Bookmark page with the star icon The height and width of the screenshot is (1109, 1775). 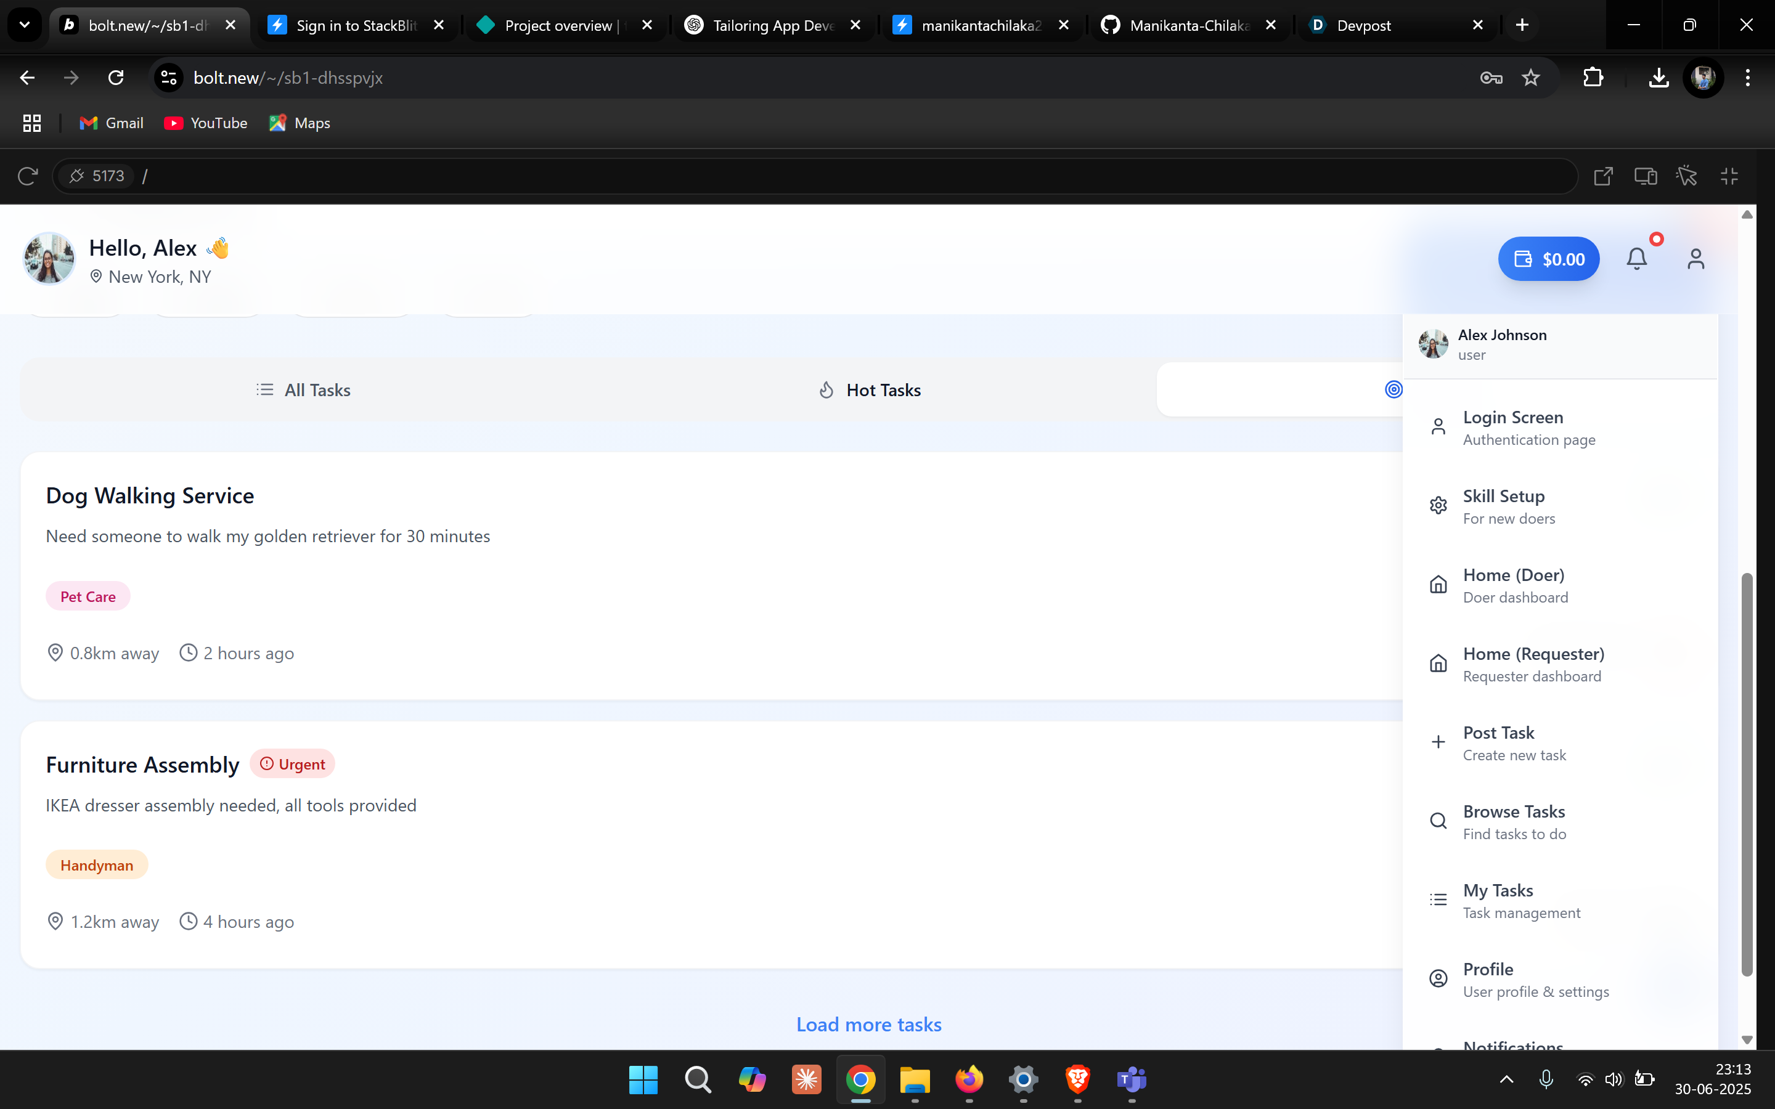(x=1530, y=78)
